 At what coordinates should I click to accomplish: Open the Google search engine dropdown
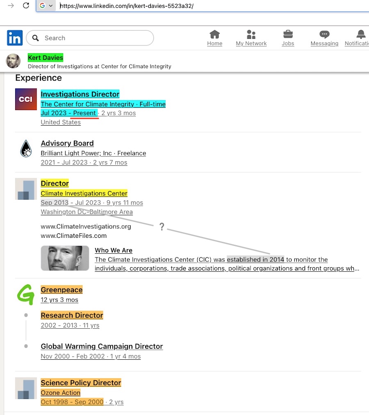(x=46, y=6)
